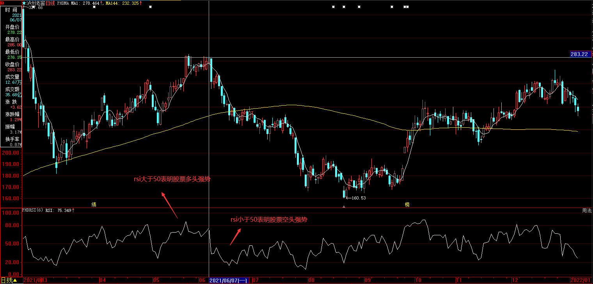Click the 160.53 lowest price label
This screenshot has height=284, width=593.
[x=359, y=198]
